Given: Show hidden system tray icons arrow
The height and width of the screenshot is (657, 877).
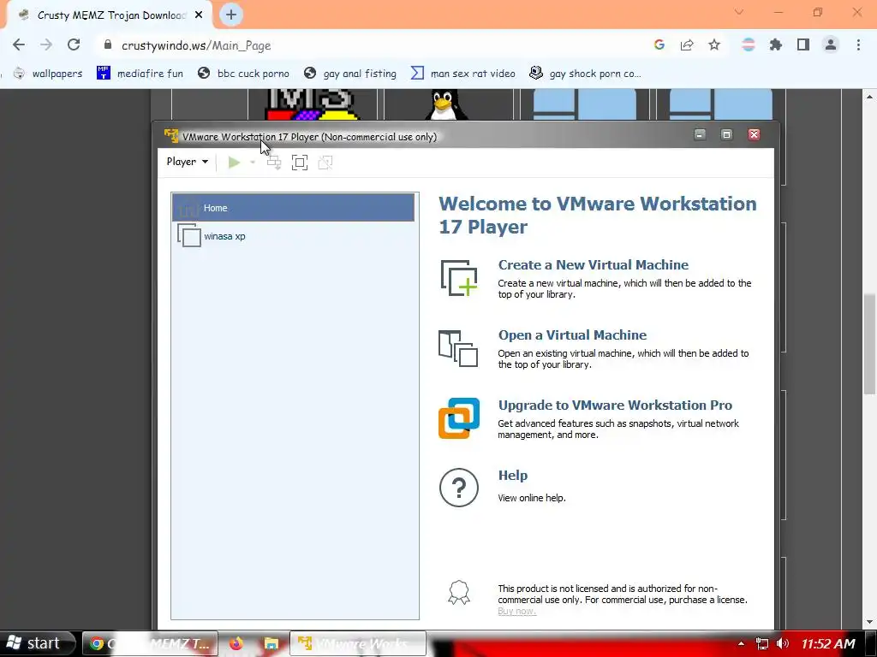Looking at the screenshot, I should click(741, 643).
